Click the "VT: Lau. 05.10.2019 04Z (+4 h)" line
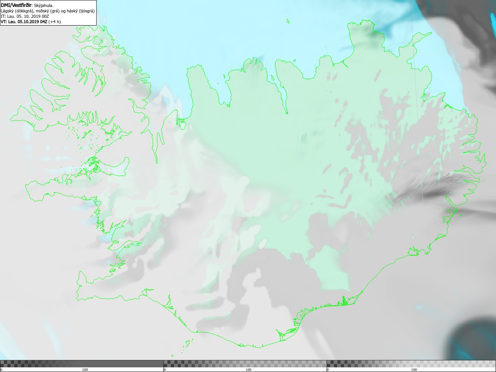 (x=31, y=22)
